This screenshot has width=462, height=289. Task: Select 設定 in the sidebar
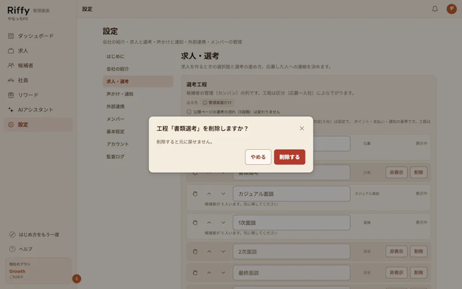pyautogui.click(x=38, y=124)
